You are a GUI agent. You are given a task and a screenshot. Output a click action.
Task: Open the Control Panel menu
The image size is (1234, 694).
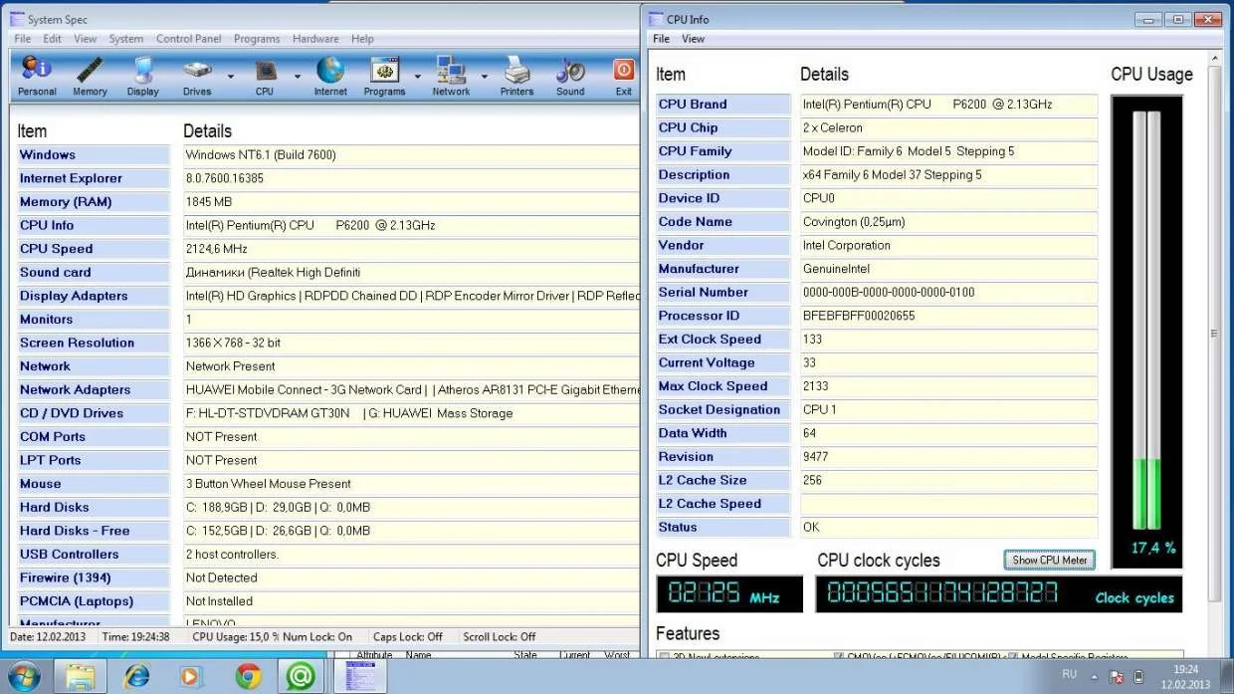coord(188,39)
